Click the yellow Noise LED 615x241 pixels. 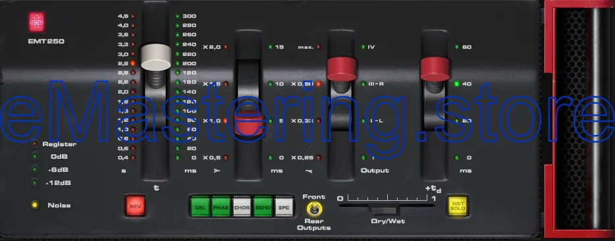click(35, 205)
